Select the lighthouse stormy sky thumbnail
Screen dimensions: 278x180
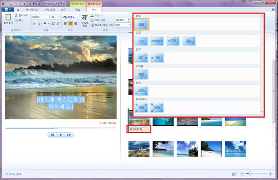click(139, 149)
